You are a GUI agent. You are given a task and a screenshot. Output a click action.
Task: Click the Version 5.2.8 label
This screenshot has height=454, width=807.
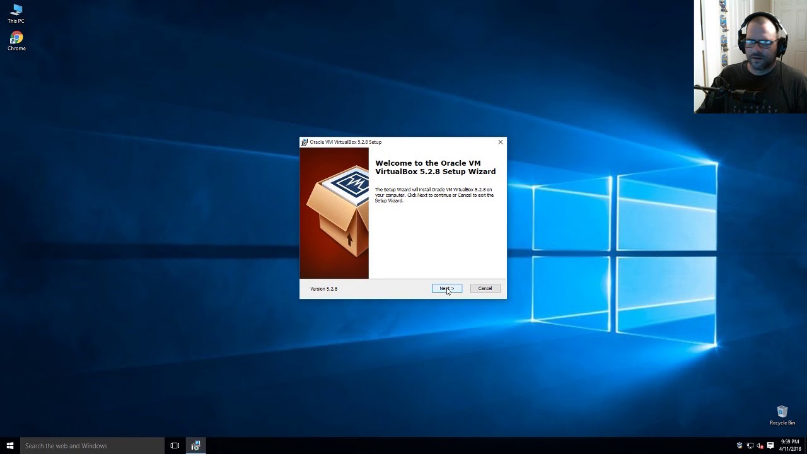click(323, 289)
